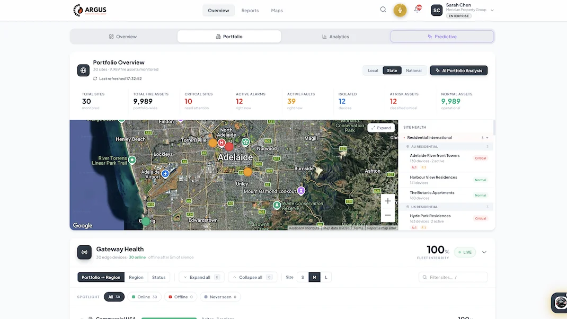Toggle the AU Residential subgroup
The width and height of the screenshot is (567, 319).
tap(446, 146)
